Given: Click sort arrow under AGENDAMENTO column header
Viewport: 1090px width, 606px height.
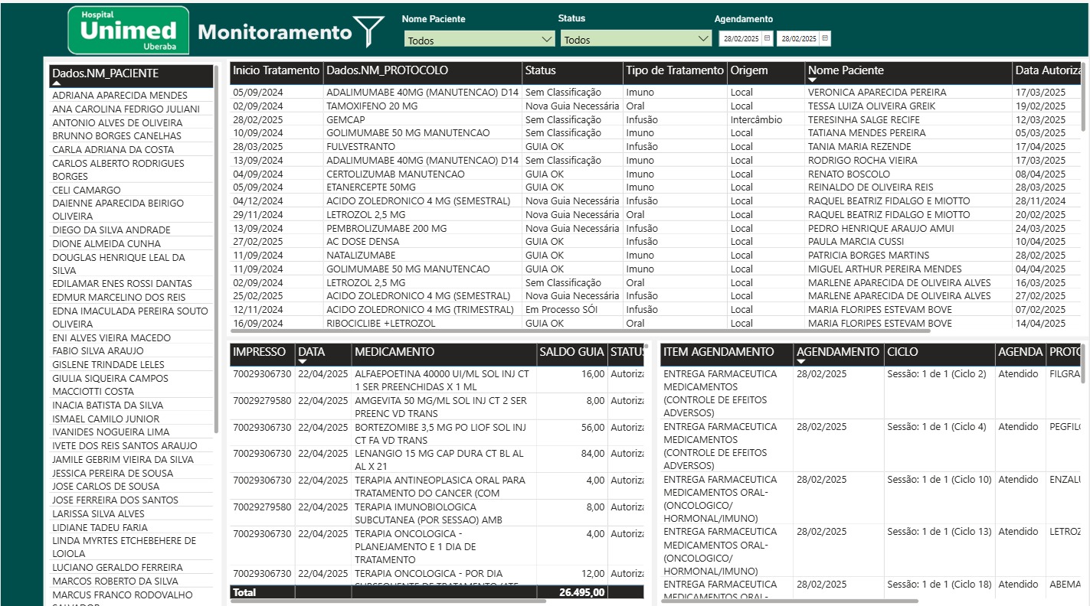Looking at the screenshot, I should pos(801,362).
